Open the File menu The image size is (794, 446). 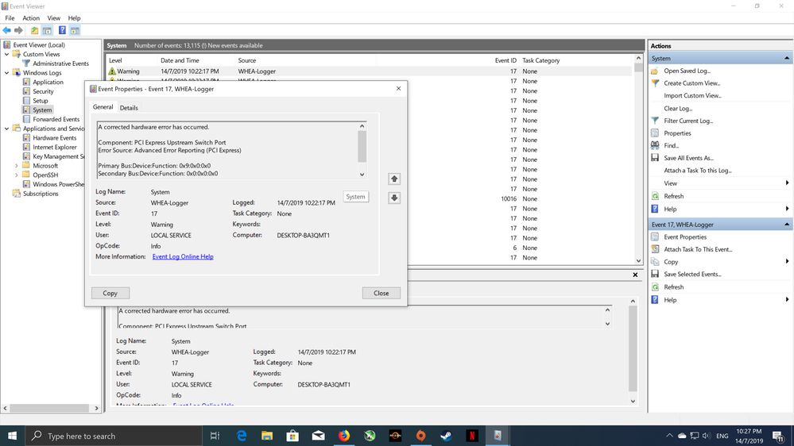point(10,17)
